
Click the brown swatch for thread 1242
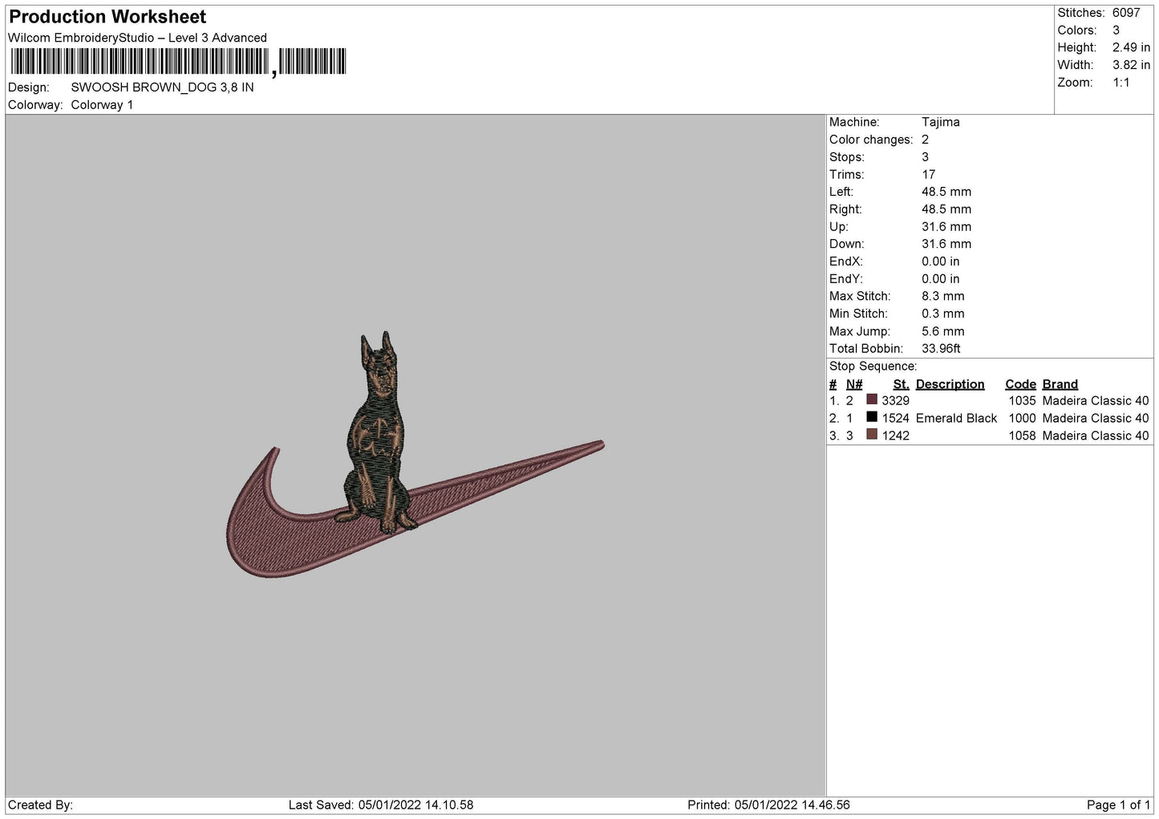pos(872,435)
